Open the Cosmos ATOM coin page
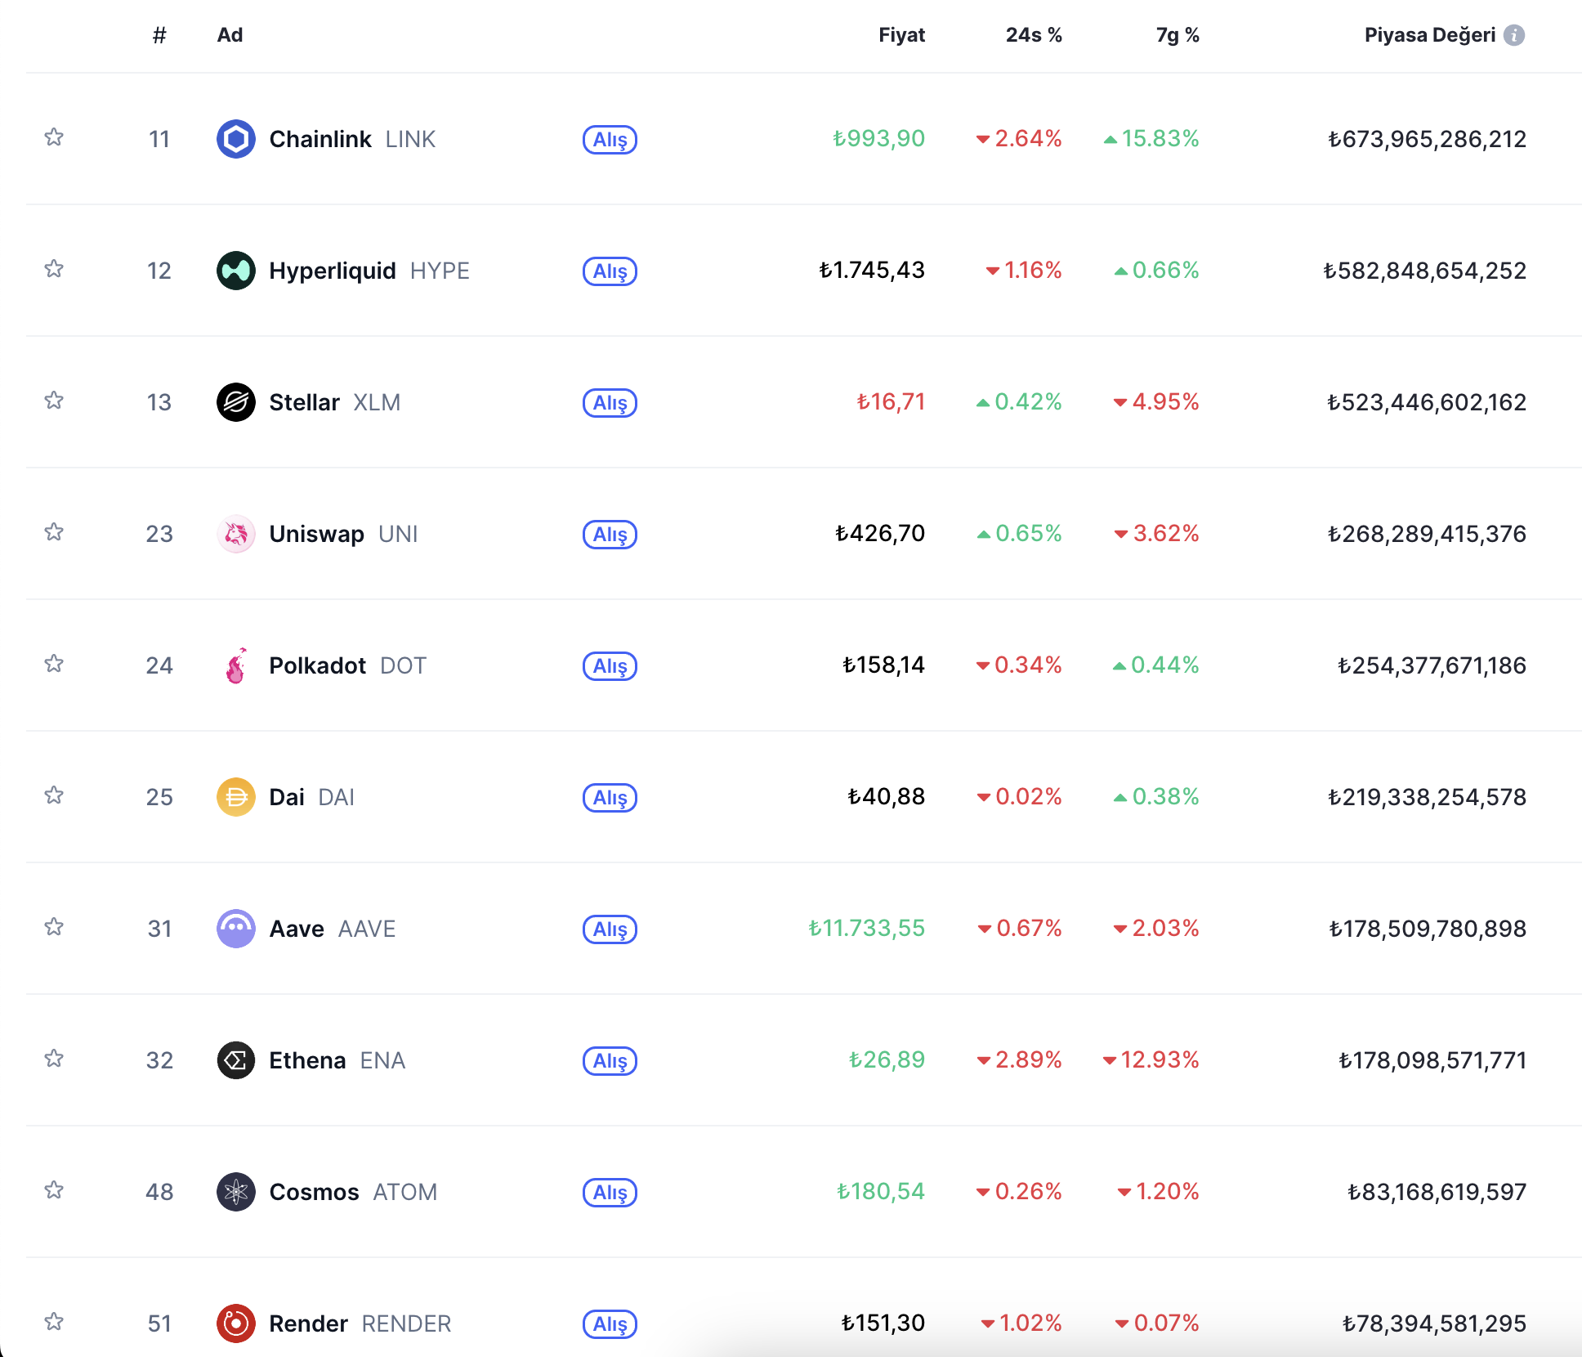 (315, 1192)
